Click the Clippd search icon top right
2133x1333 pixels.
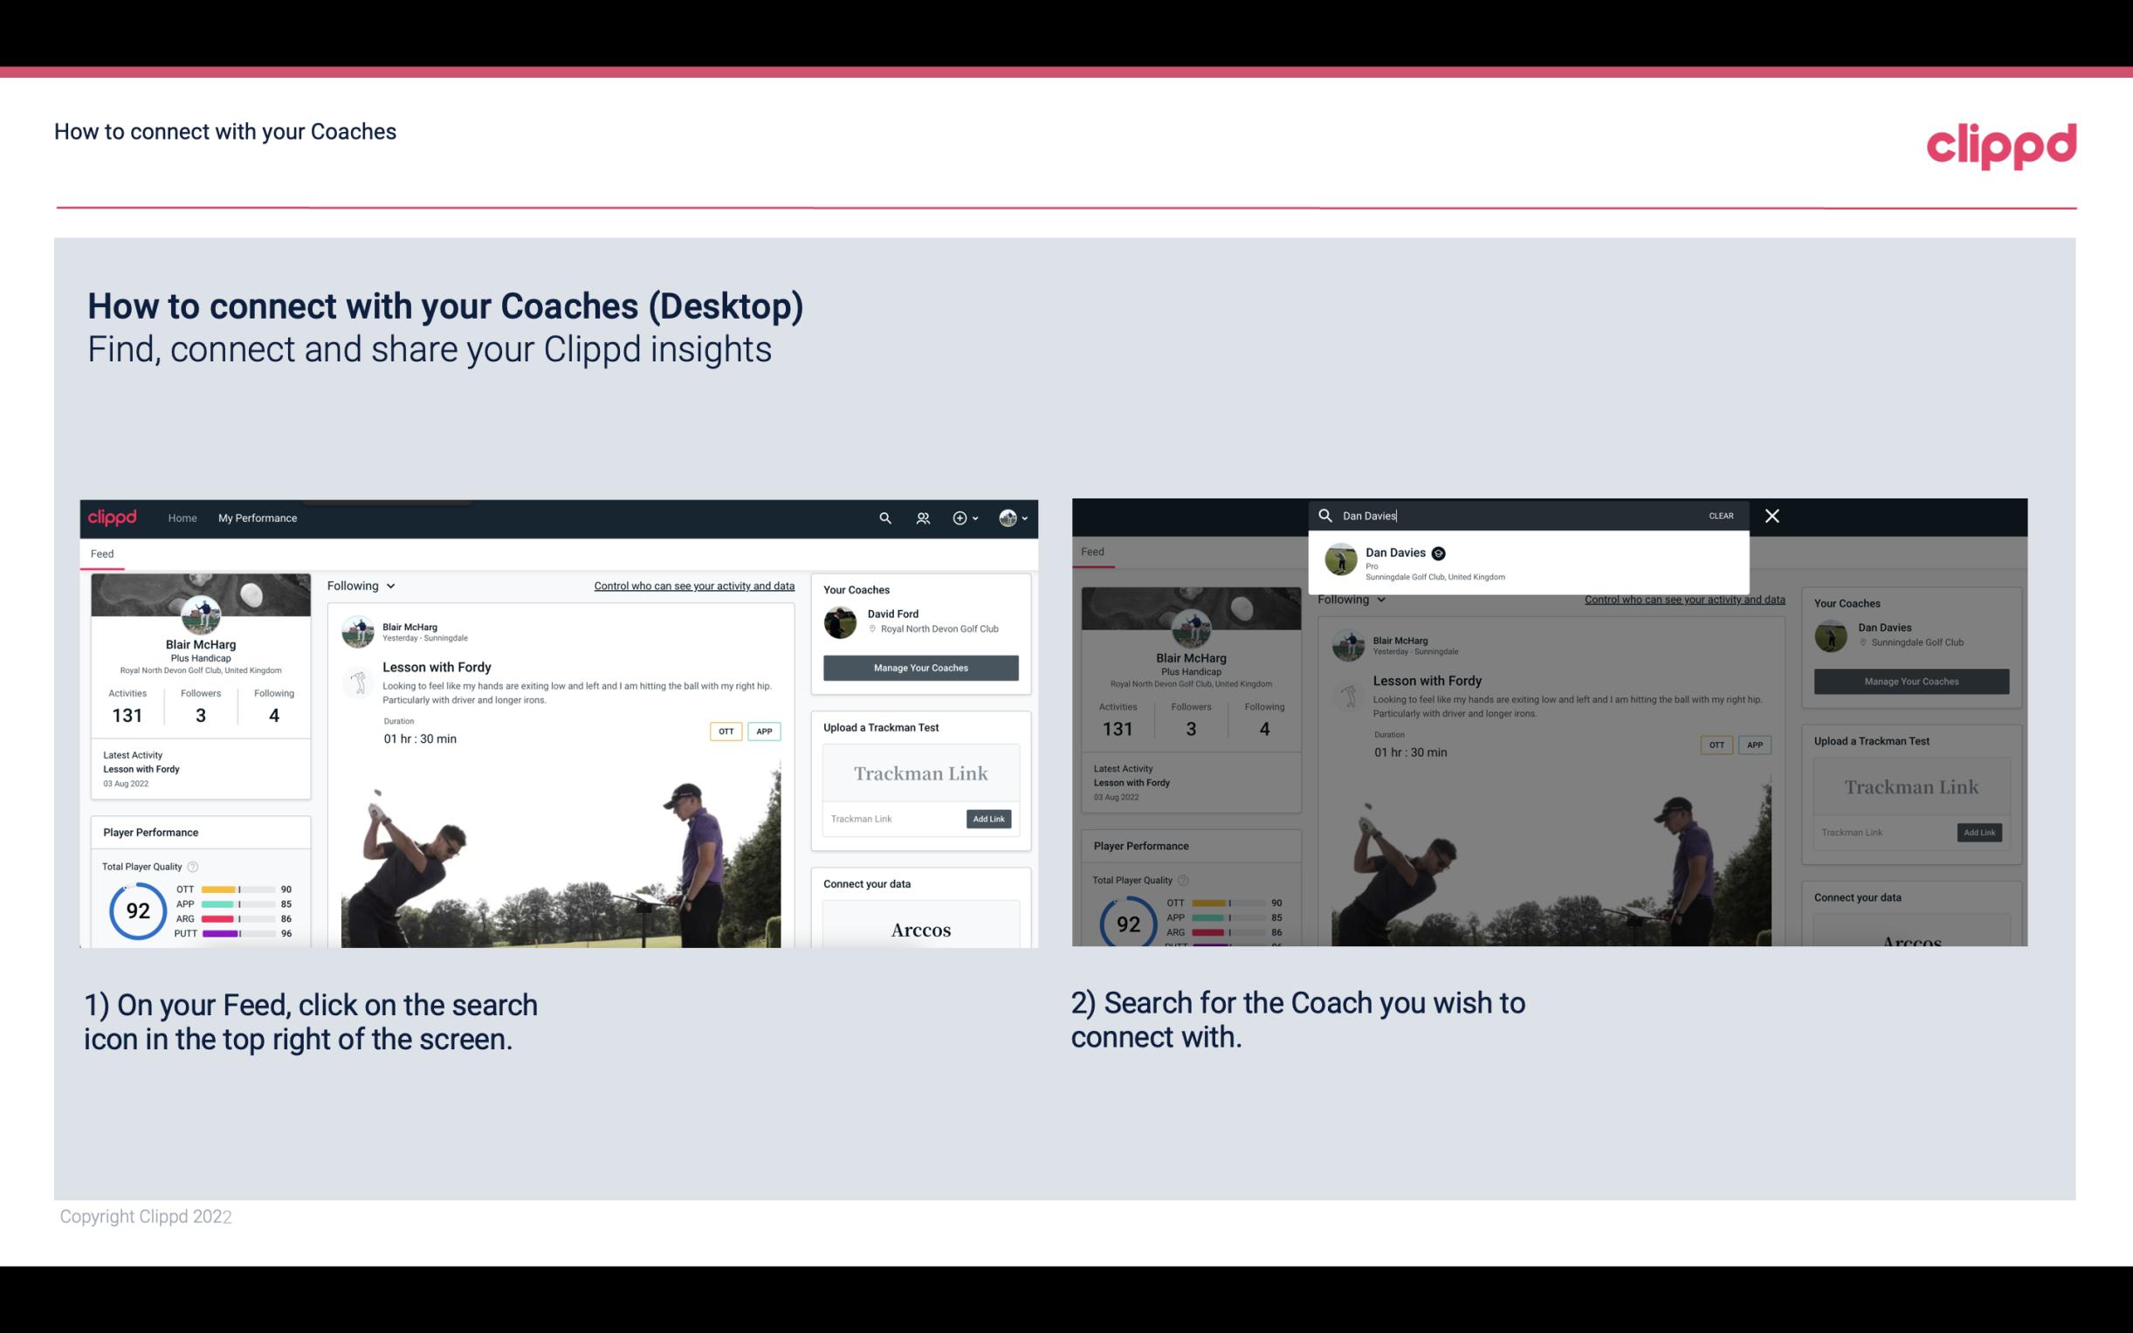[883, 518]
